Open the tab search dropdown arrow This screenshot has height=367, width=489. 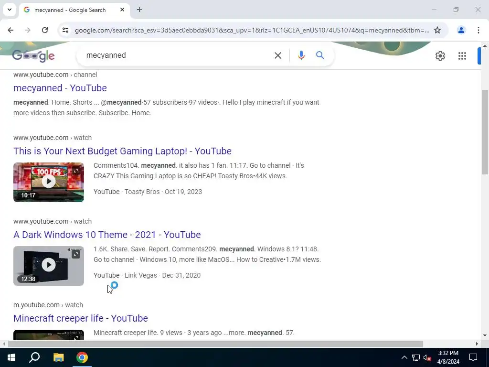pos(10,10)
